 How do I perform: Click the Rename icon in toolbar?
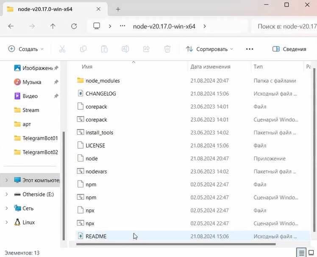point(125,49)
